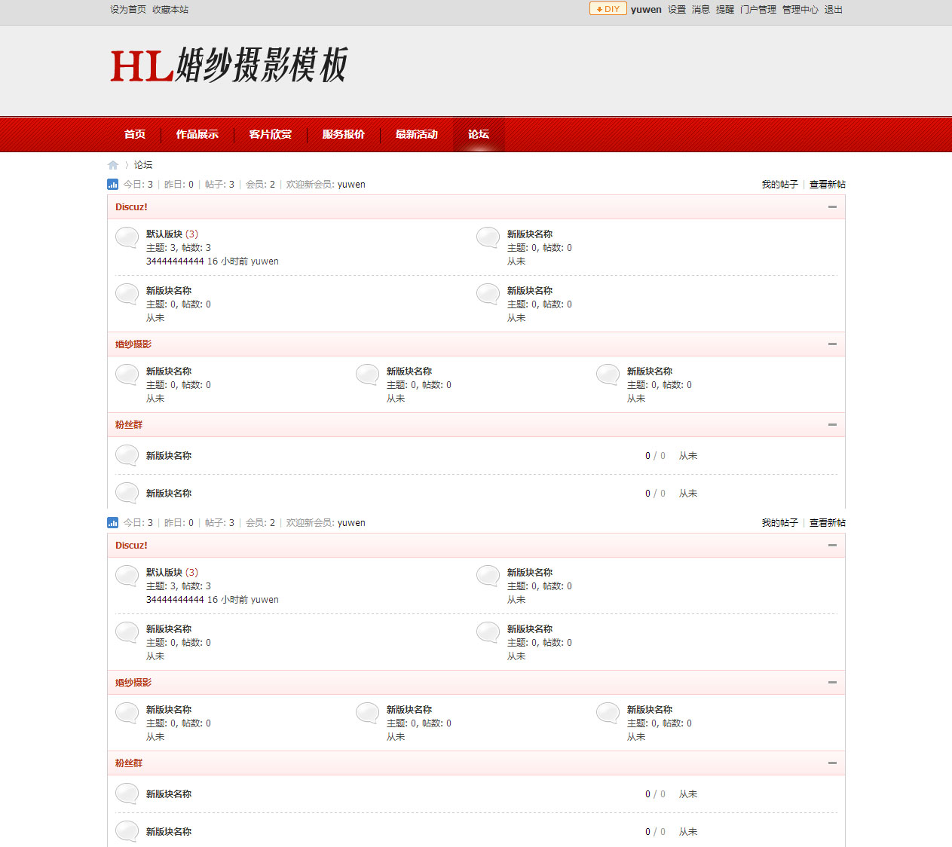The image size is (952, 847).
Task: Open the first 查看新帖 link
Action: (827, 185)
